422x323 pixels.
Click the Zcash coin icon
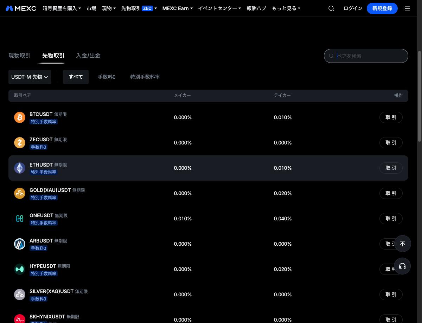(x=20, y=143)
